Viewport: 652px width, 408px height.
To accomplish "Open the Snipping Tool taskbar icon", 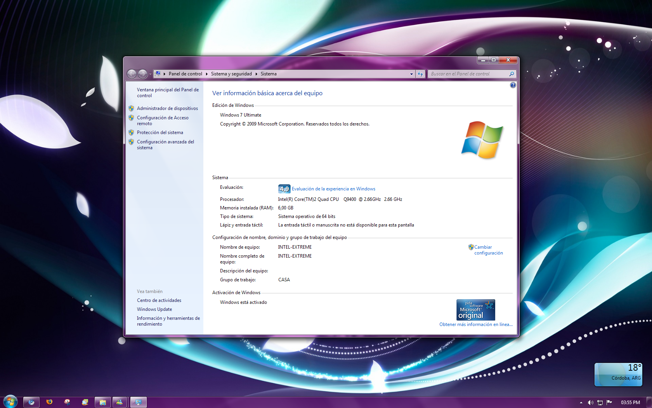I will [67, 402].
